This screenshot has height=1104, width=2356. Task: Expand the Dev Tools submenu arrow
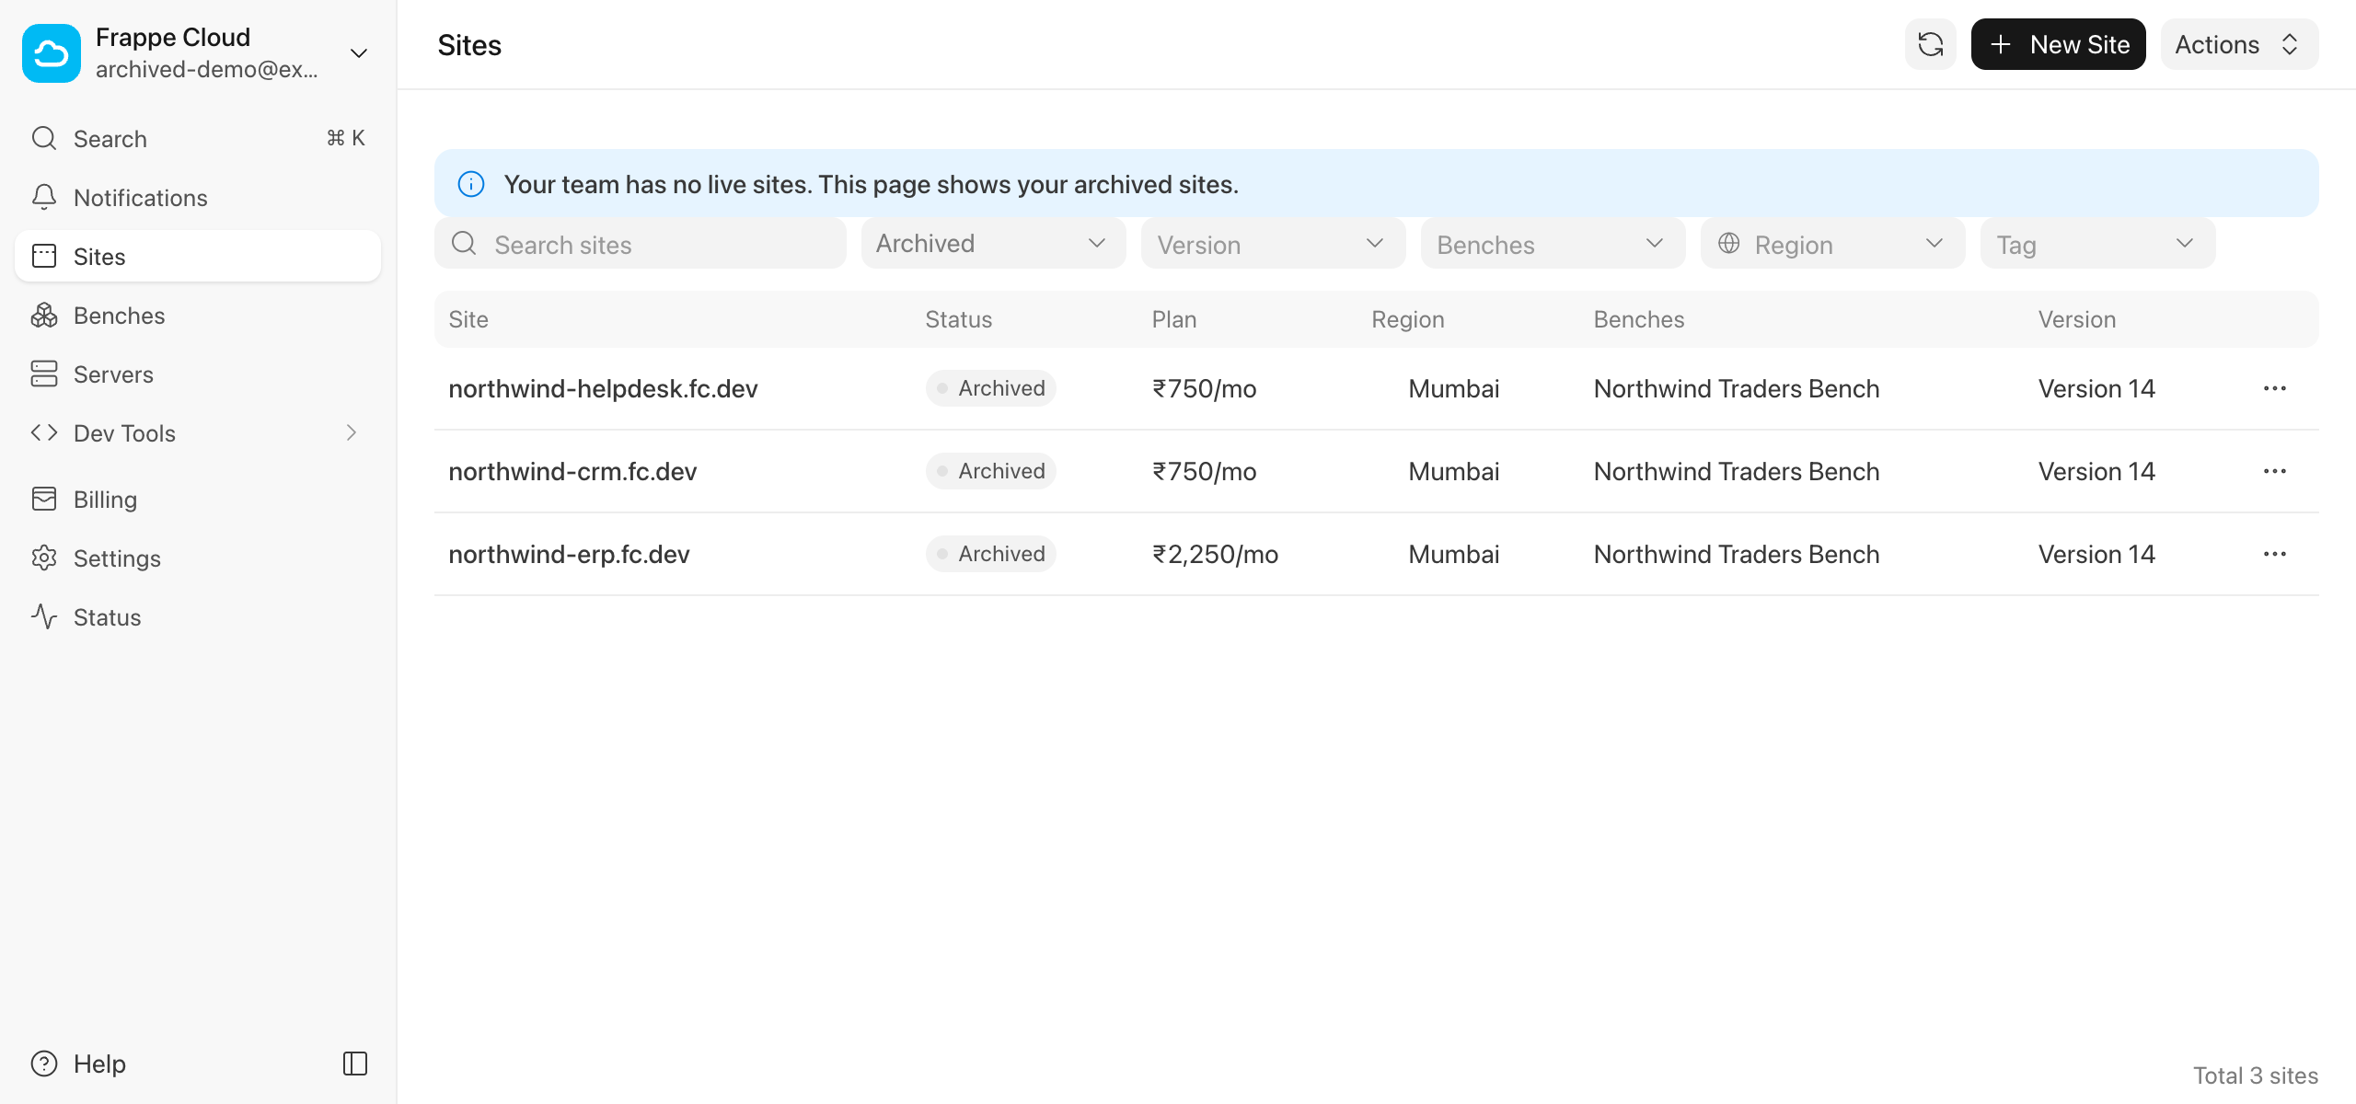pyautogui.click(x=351, y=433)
